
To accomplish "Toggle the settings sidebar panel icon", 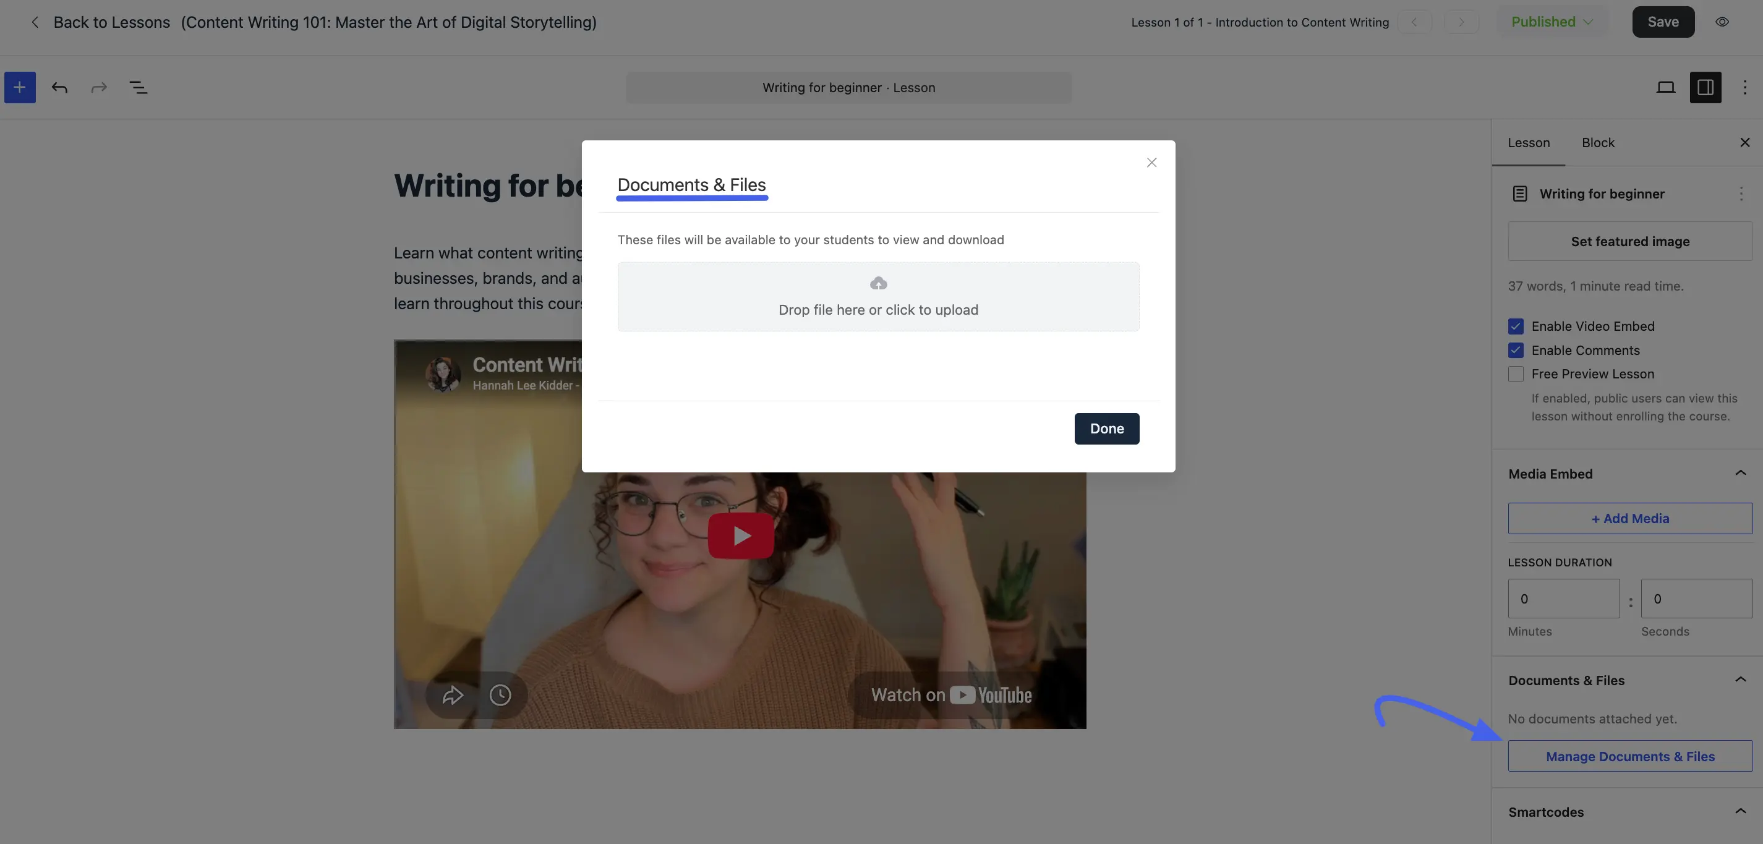I will pos(1705,88).
